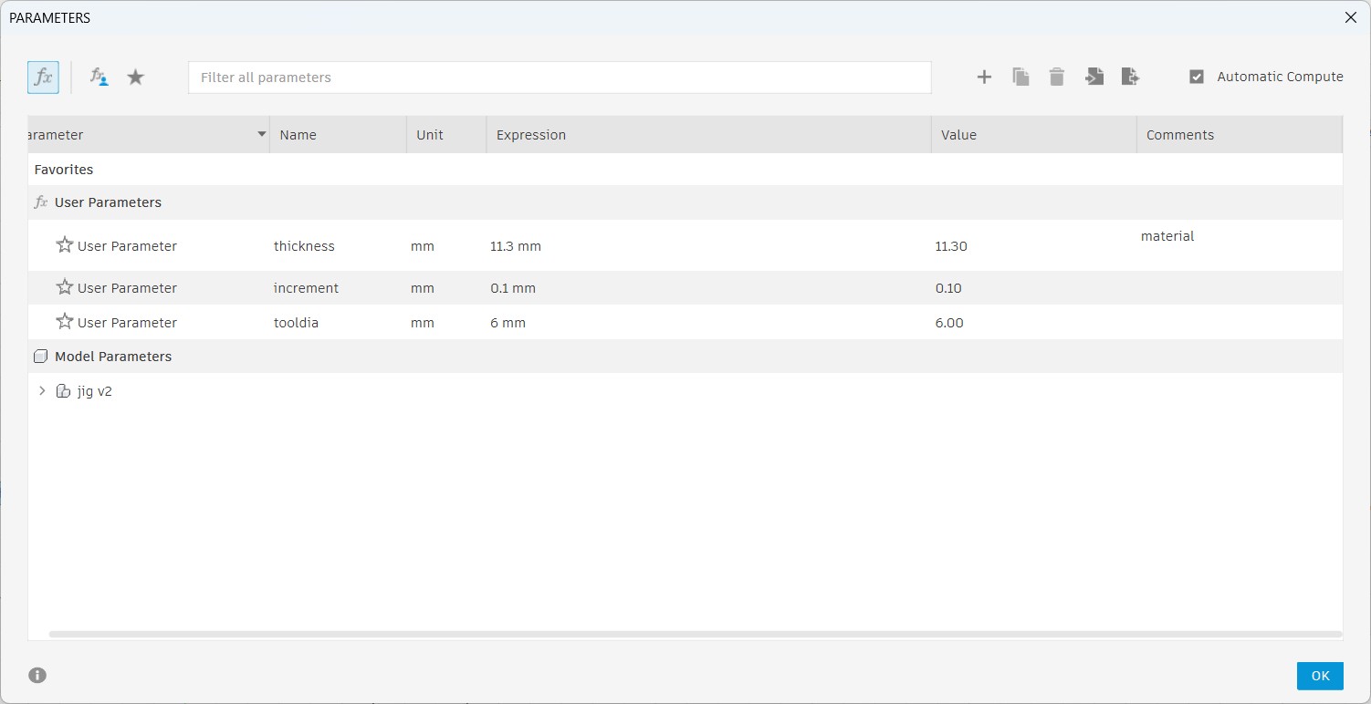This screenshot has width=1371, height=704.
Task: Click the OK button
Action: coord(1320,676)
